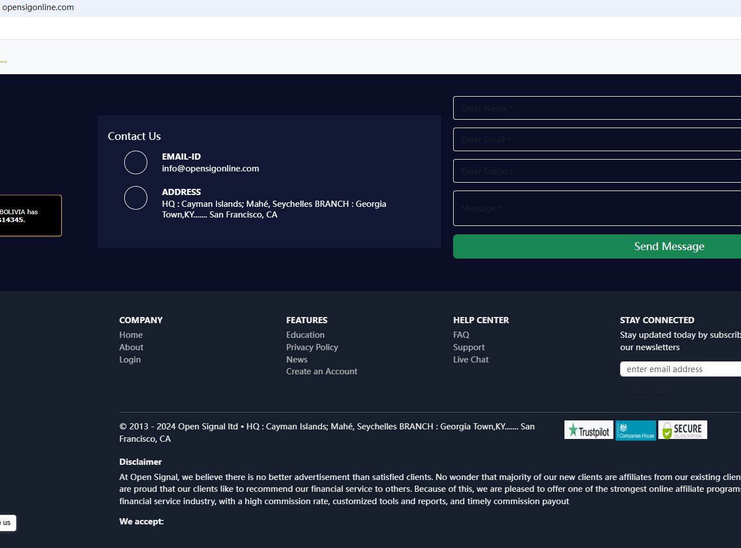This screenshot has height=548, width=741.
Task: Click into the Enter Email field
Action: point(597,139)
